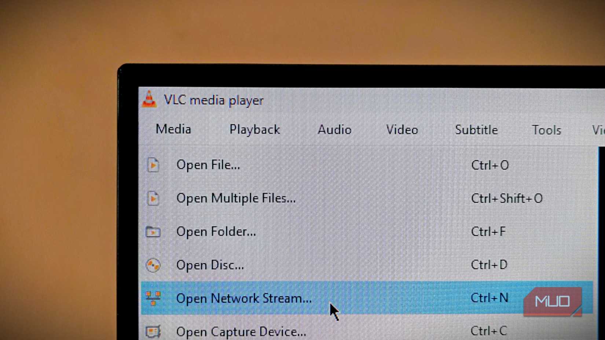The width and height of the screenshot is (605, 340).
Task: Click the Open Capture Device icon
Action: [x=153, y=332]
